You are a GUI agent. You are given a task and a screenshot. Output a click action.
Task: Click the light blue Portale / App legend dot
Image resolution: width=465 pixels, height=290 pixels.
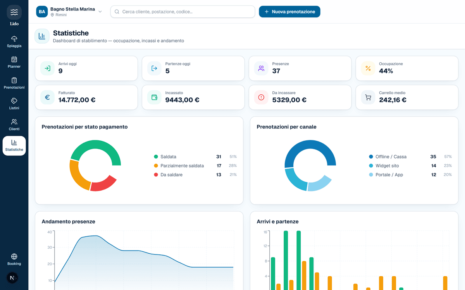(371, 175)
